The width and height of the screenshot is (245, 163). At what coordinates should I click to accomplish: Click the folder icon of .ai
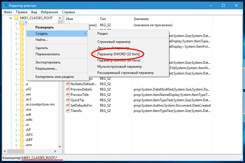[22, 125]
